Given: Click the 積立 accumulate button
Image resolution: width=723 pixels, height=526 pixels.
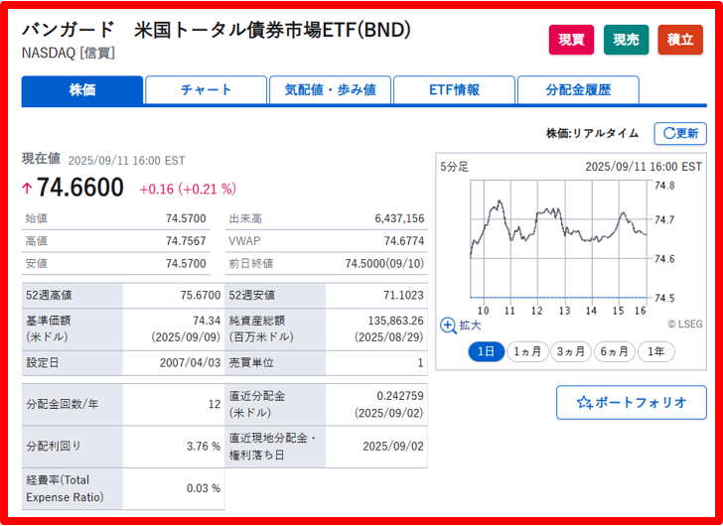Looking at the screenshot, I should click(x=680, y=40).
